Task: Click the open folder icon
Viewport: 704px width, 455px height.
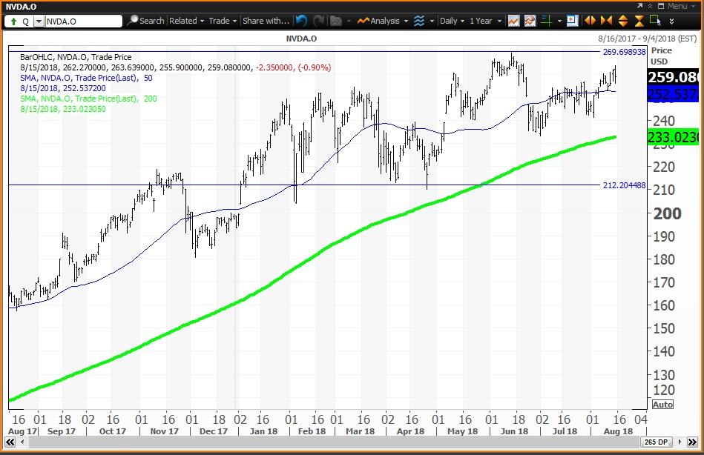Action: tap(336, 21)
